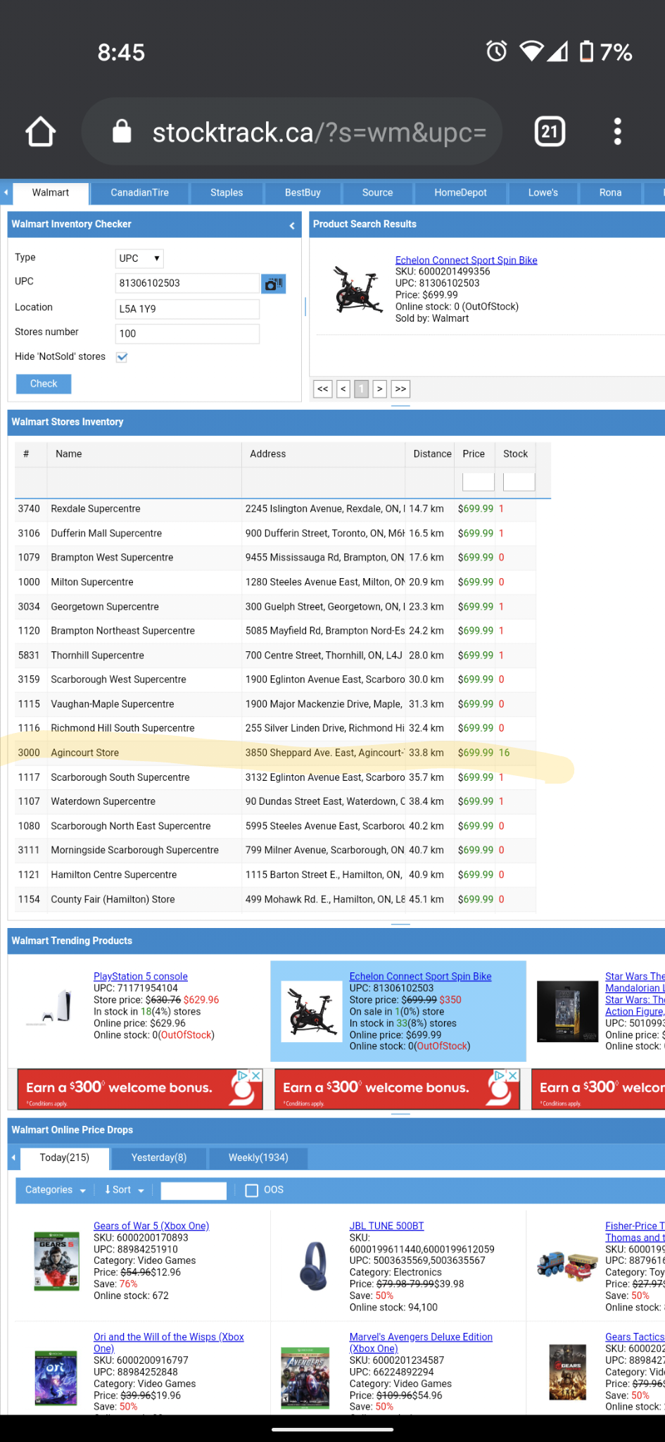Viewport: 665px width, 1442px height.
Task: Toggle Hide 'NotSold' stores checkbox
Action: coord(122,357)
